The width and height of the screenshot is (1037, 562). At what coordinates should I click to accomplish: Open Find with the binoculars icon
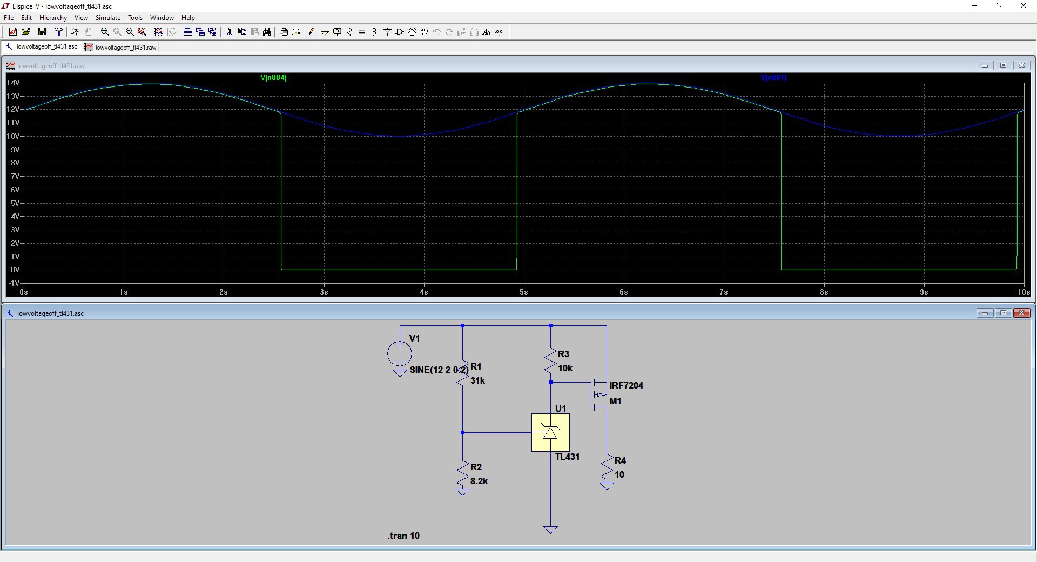pyautogui.click(x=267, y=32)
